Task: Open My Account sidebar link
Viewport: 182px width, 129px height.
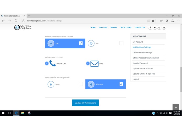Action: tap(138, 42)
